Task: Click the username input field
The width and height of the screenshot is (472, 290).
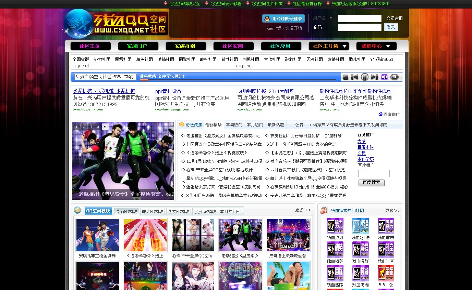Action: 360,18
